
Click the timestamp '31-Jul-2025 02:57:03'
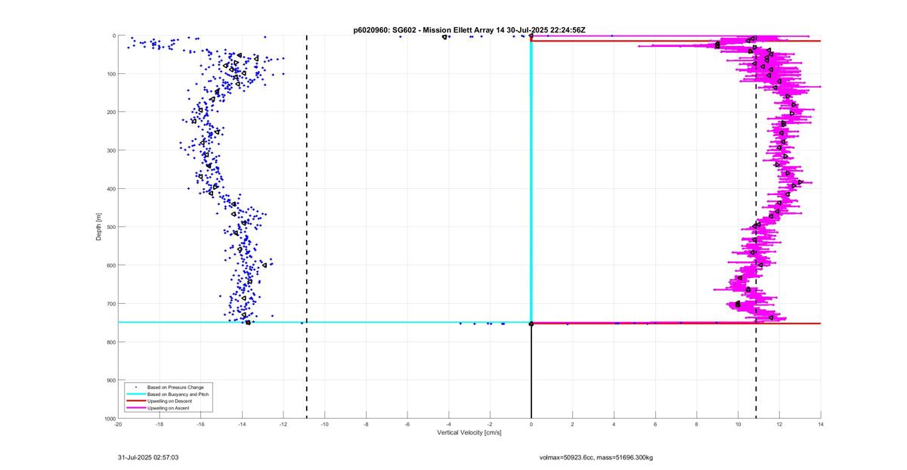click(148, 457)
